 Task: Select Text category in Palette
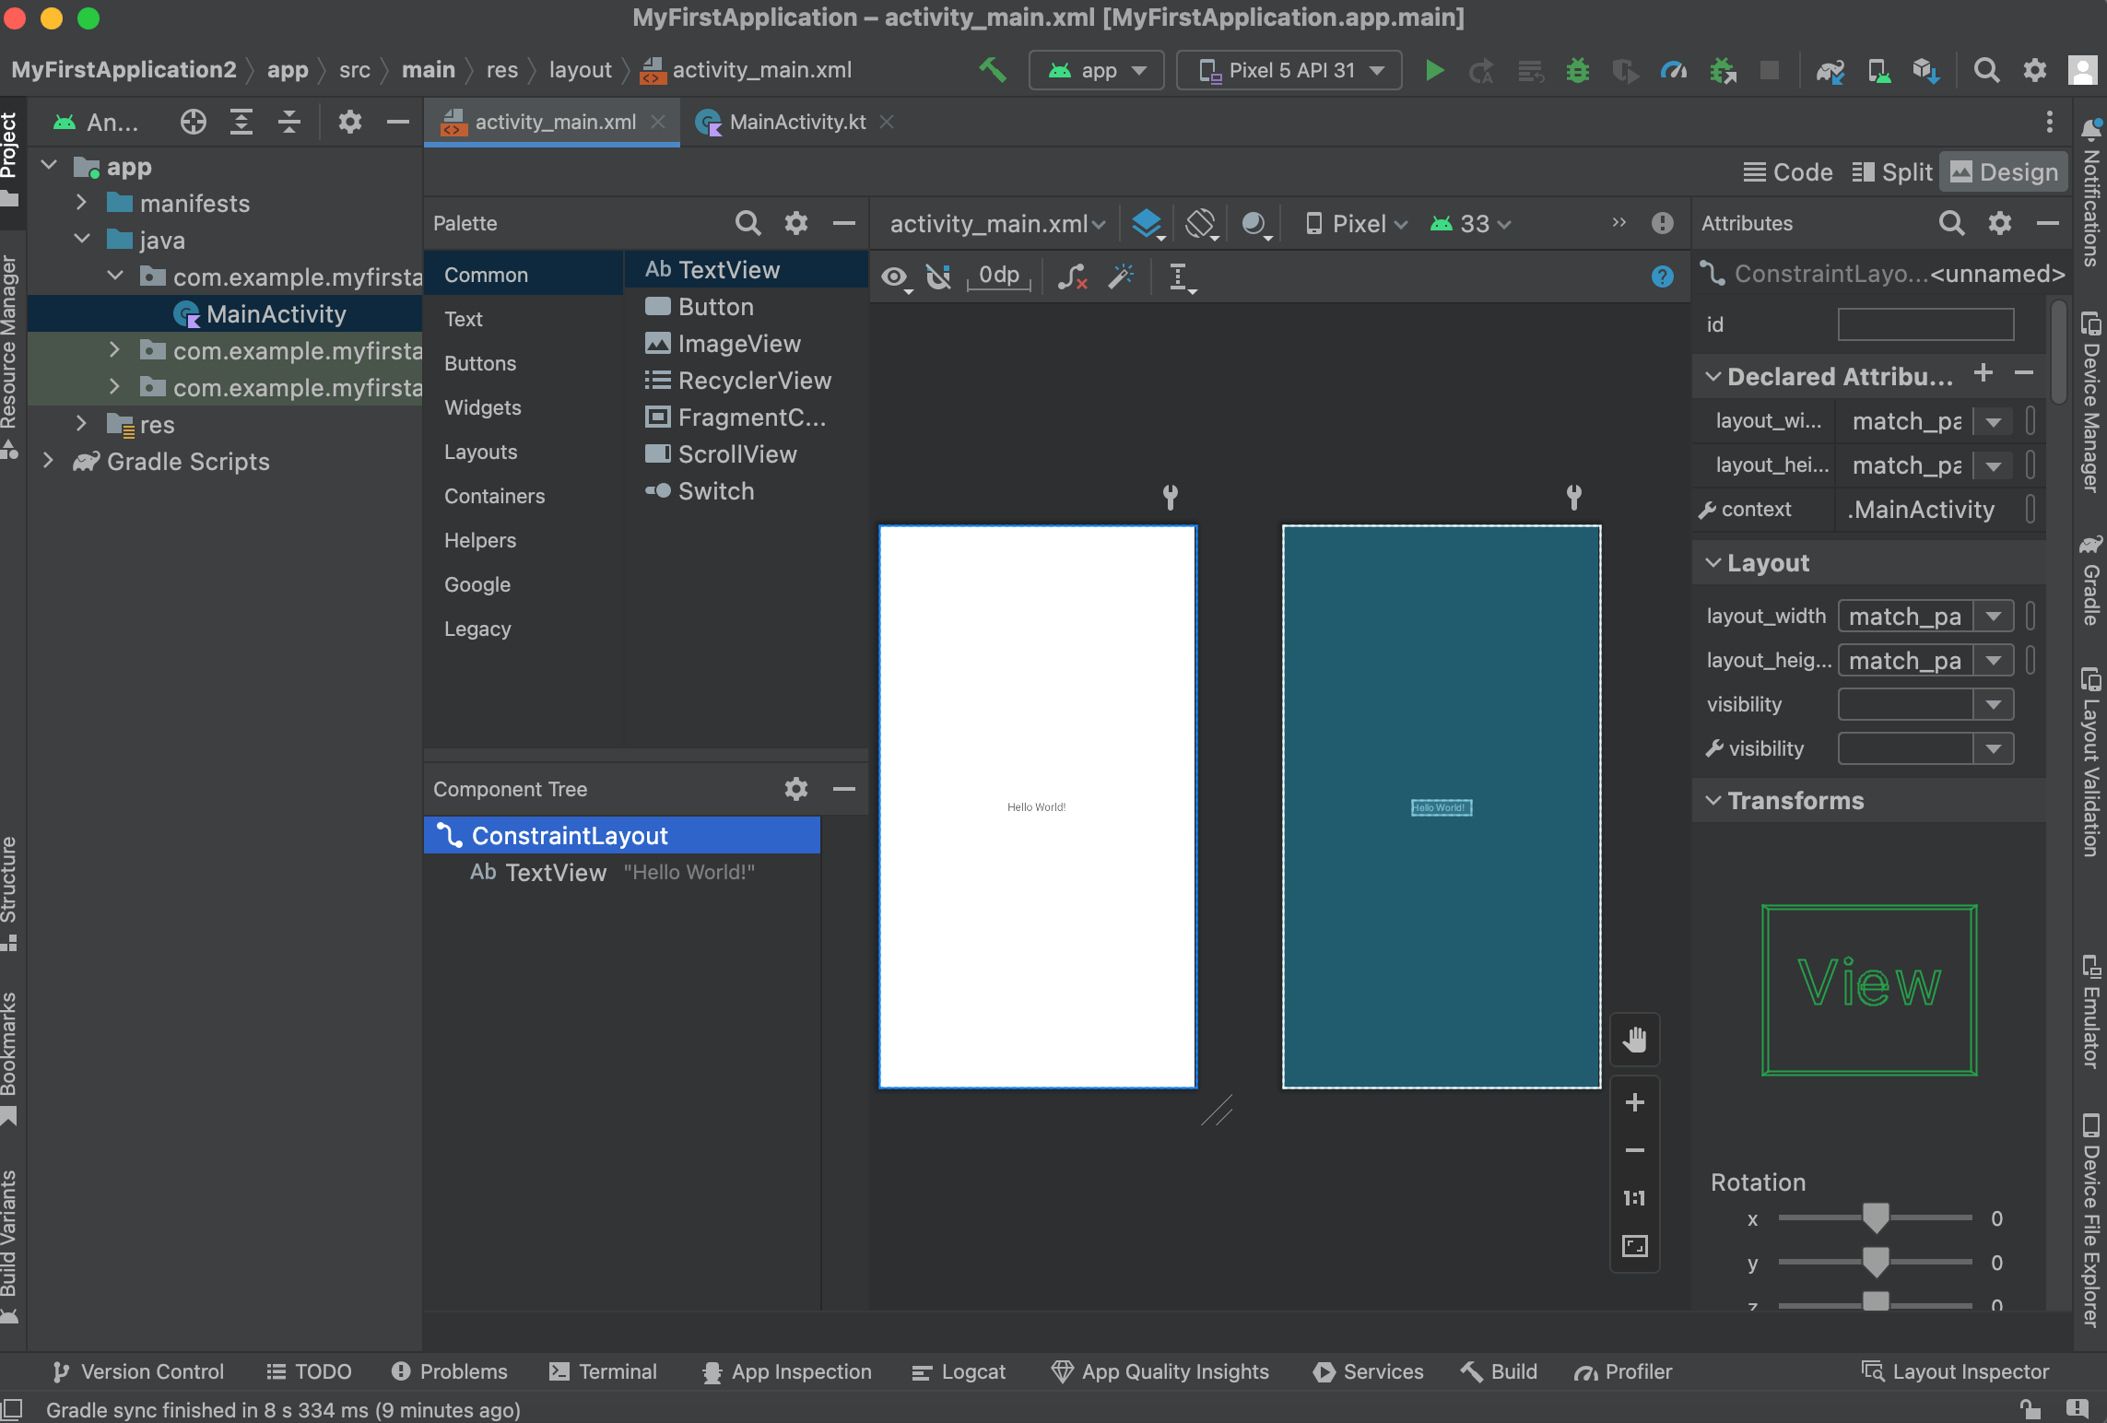524,319
